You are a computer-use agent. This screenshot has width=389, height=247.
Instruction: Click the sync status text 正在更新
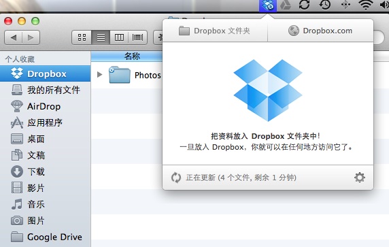click(241, 178)
